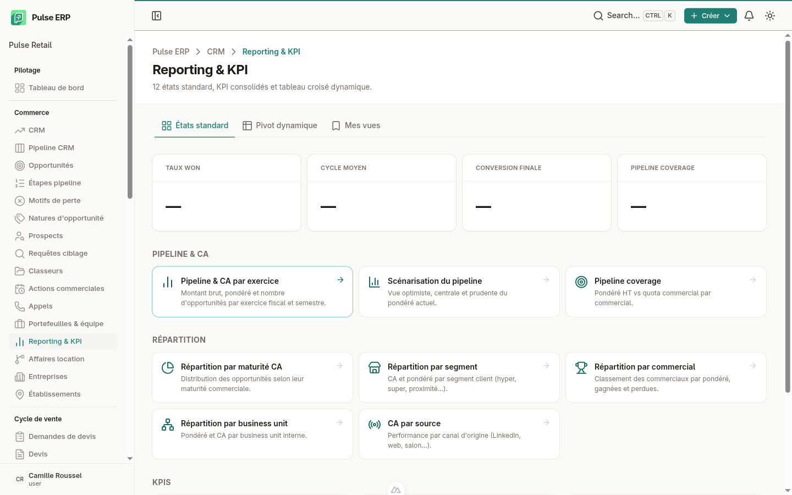Open Pipeline coverage report card

click(x=666, y=291)
